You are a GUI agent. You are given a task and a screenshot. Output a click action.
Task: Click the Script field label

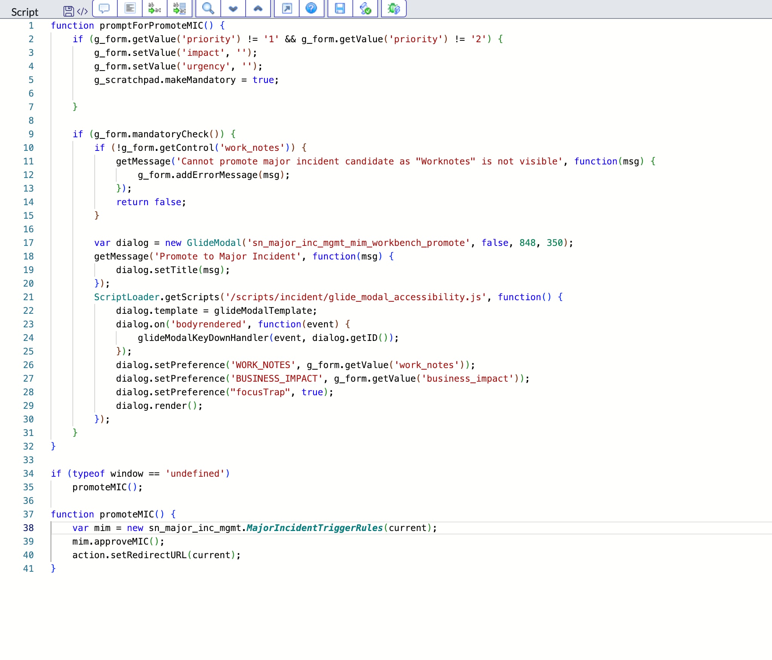[x=25, y=12]
